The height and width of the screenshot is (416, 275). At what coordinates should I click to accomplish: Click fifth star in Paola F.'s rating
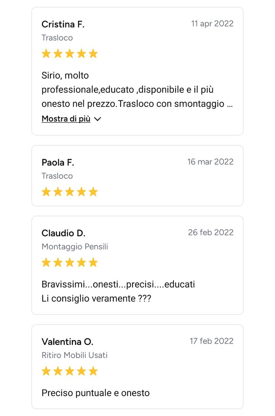point(93,192)
